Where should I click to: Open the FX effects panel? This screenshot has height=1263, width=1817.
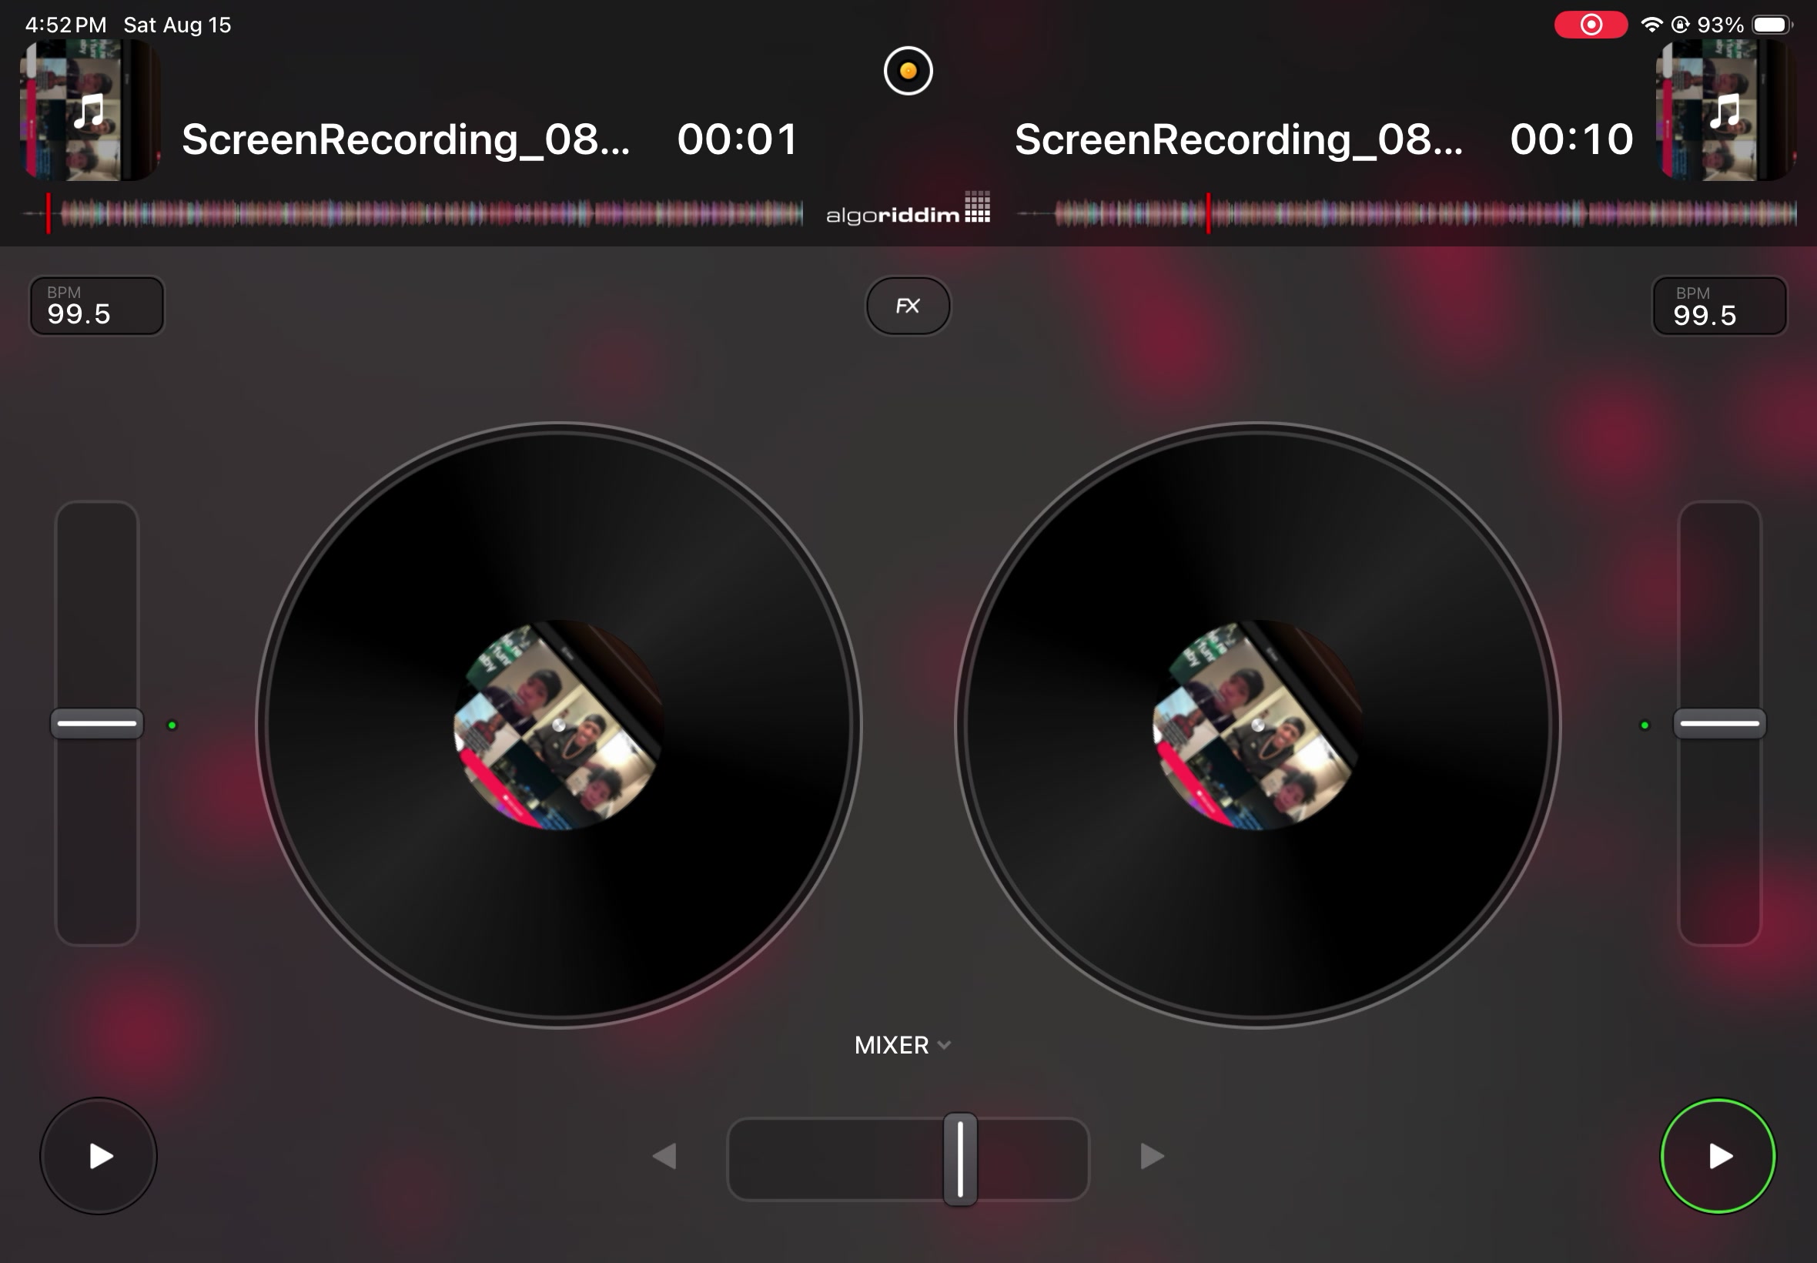[x=907, y=306]
